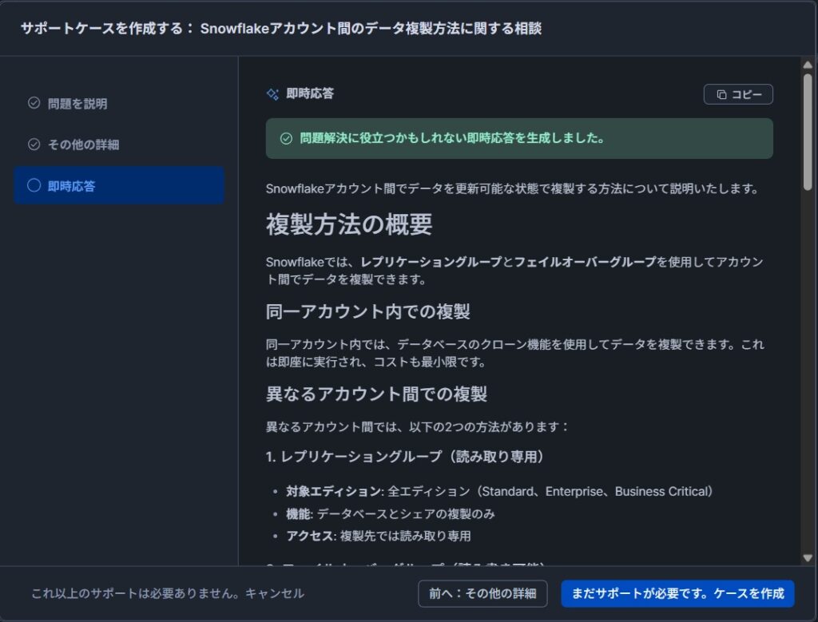
Task: Click the 機能: データベースとシェアの複製のみ line
Action: (x=390, y=514)
